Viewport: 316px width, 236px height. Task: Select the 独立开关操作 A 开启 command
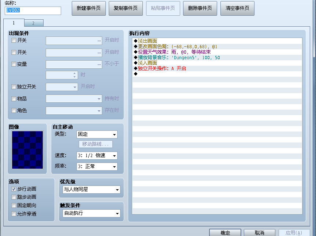click(x=217, y=68)
